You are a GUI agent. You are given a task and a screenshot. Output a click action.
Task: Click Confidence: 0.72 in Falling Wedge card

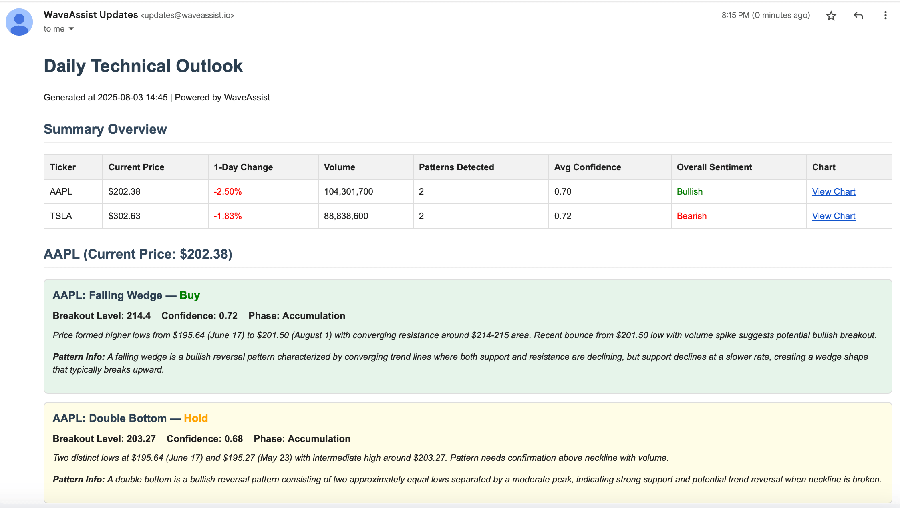coord(199,316)
